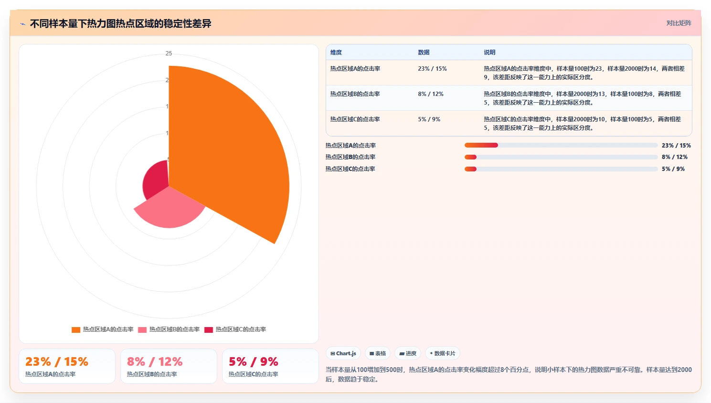This screenshot has width=711, height=403.
Task: Click table value 8% / 12%
Action: pos(431,94)
